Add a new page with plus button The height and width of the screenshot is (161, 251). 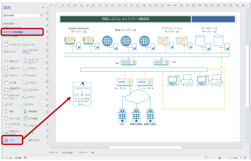pyautogui.click(x=93, y=152)
